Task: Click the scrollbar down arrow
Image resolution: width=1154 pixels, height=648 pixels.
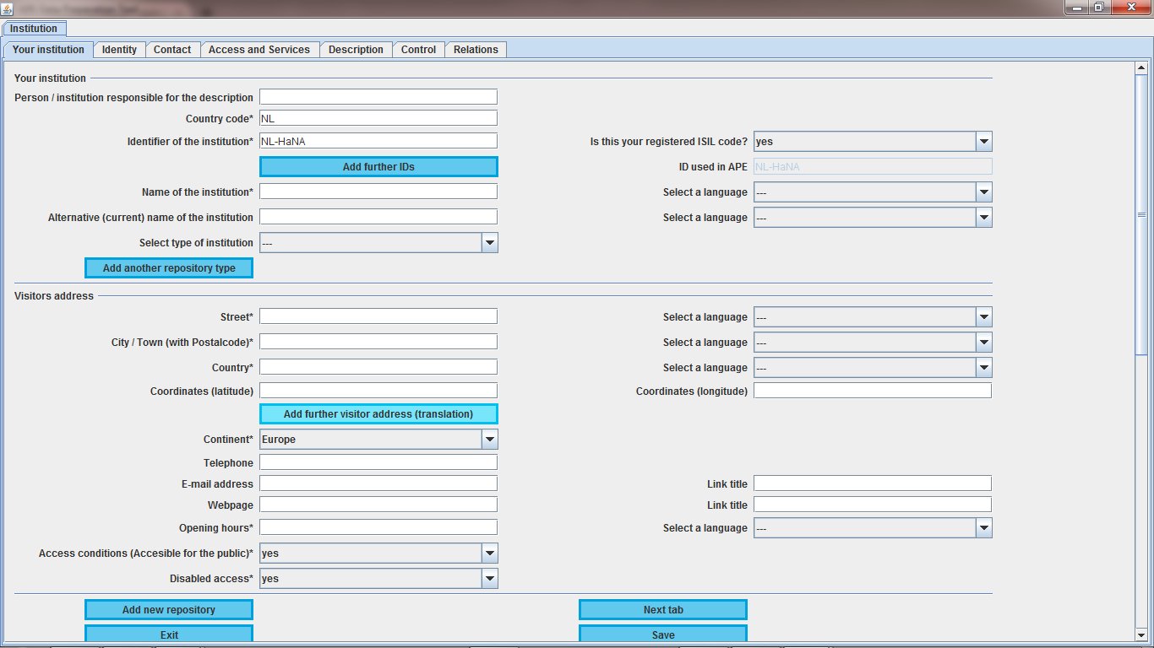Action: click(x=1141, y=635)
